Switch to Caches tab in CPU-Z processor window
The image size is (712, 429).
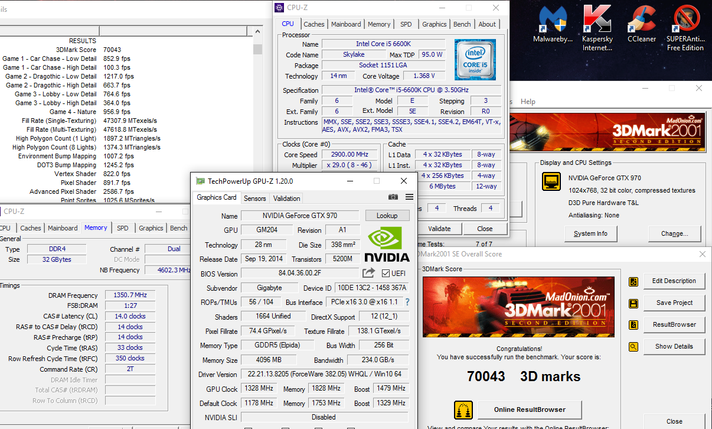314,24
